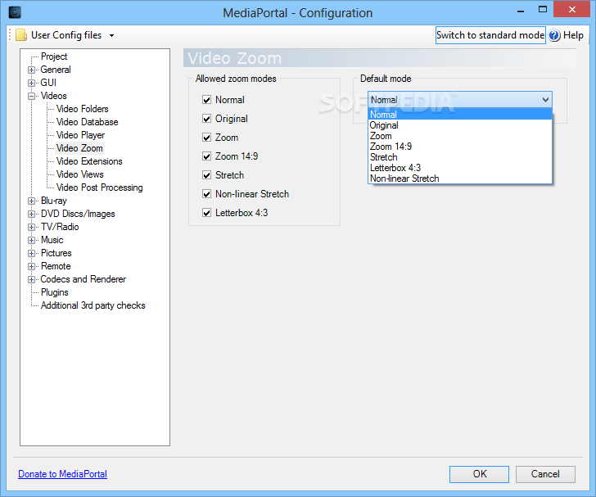Uncheck the Normal zoom mode checkbox
Screen dimensions: 596x497
pyautogui.click(x=207, y=100)
